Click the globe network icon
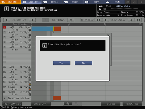Image resolution: width=145 pixels, height=109 pixels. tap(128, 2)
